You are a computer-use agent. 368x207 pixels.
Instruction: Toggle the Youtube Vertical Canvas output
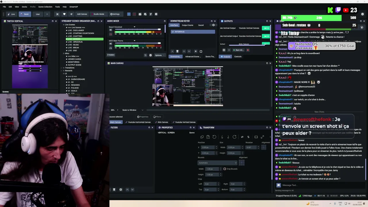(266, 28)
